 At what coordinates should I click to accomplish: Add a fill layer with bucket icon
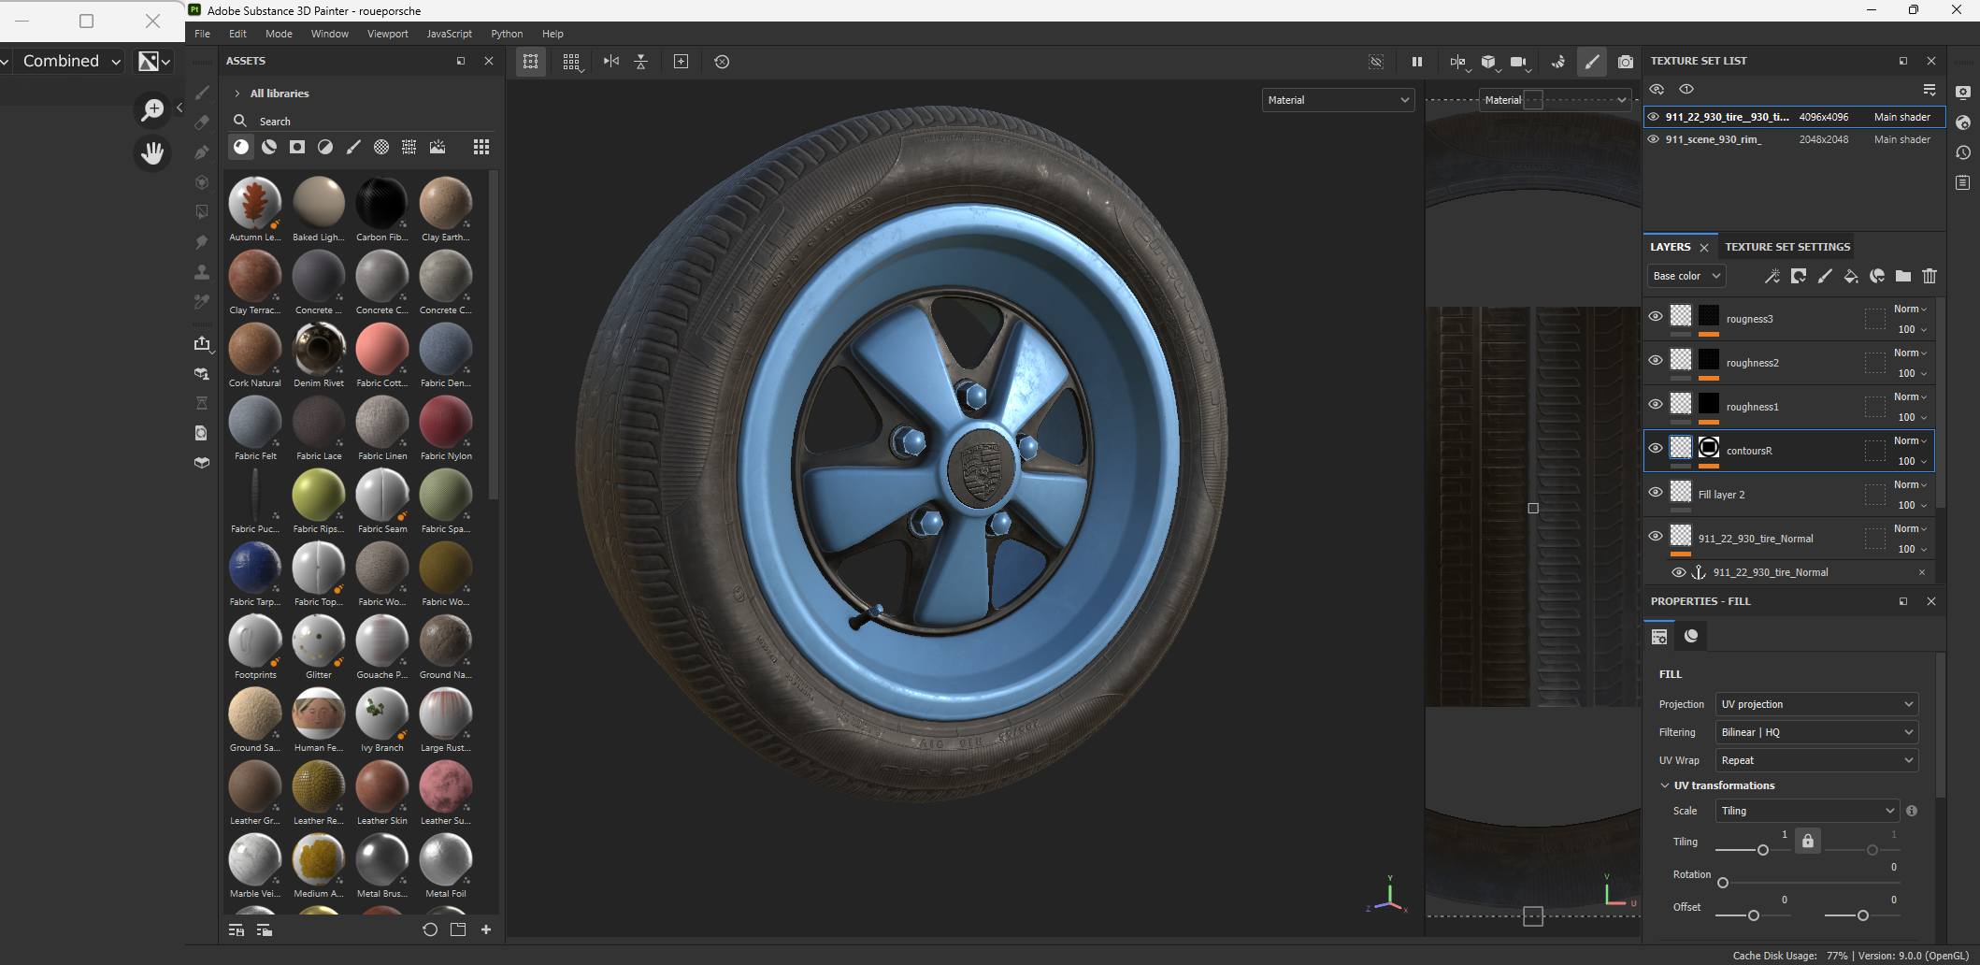coord(1851,276)
